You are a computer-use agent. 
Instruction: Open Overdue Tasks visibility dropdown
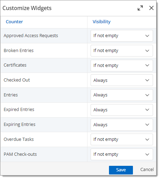[x=122, y=139]
